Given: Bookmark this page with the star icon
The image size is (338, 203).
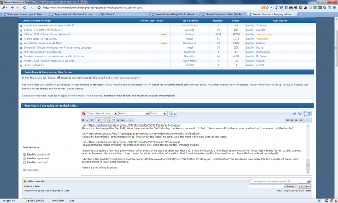Looking at the screenshot, I should [x=268, y=8].
